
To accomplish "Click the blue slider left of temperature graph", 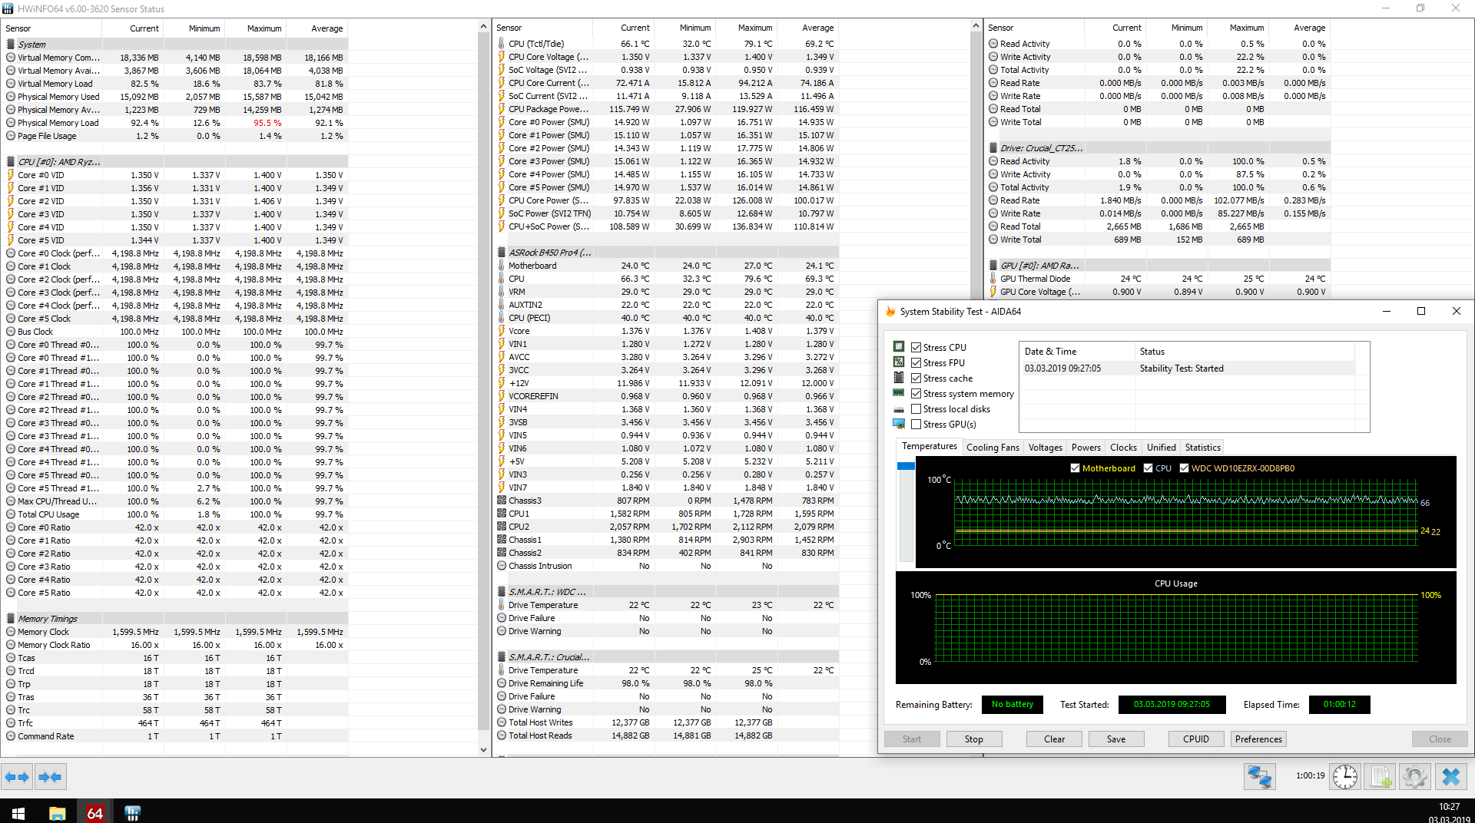I will point(906,466).
